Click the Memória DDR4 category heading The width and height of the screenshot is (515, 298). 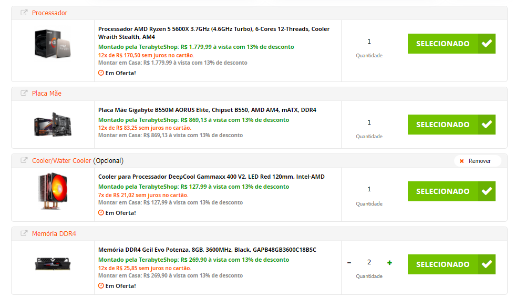[54, 233]
